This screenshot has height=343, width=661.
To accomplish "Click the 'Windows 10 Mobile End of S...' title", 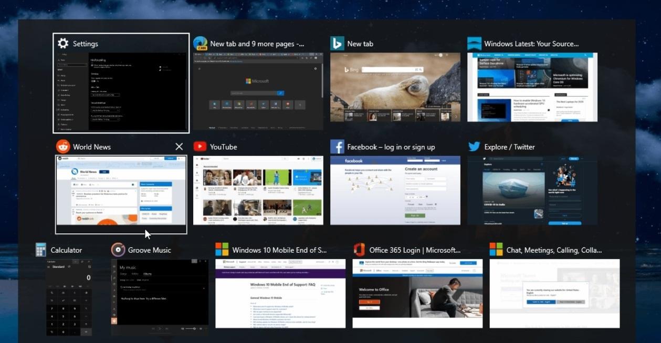I will click(279, 250).
